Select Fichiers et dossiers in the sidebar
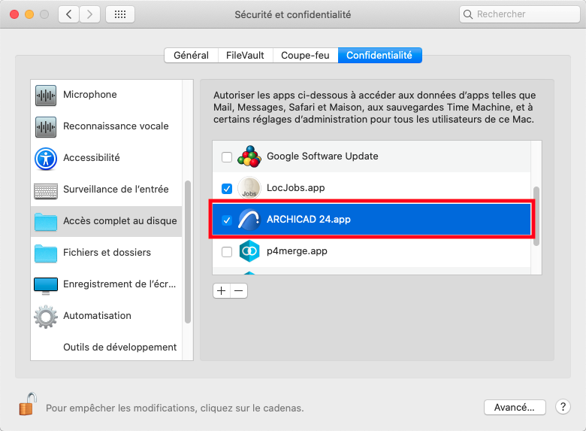This screenshot has height=431, width=586. click(106, 253)
